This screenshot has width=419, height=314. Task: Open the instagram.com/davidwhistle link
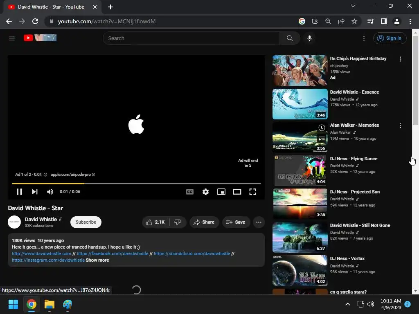coord(48,260)
